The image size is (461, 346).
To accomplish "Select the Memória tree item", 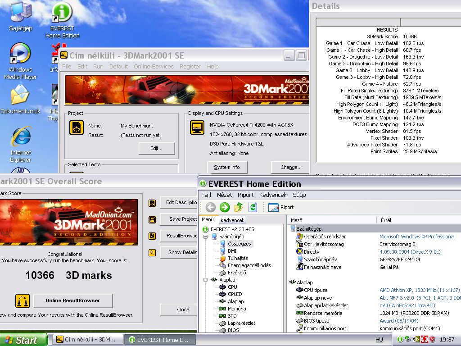I will click(x=237, y=308).
